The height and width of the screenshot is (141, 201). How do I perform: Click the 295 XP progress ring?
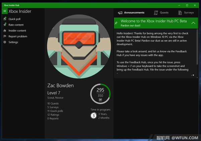pyautogui.click(x=100, y=94)
